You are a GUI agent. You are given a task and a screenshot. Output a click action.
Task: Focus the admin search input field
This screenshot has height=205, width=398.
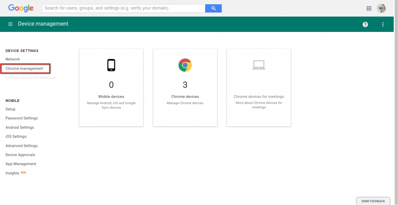(x=124, y=8)
